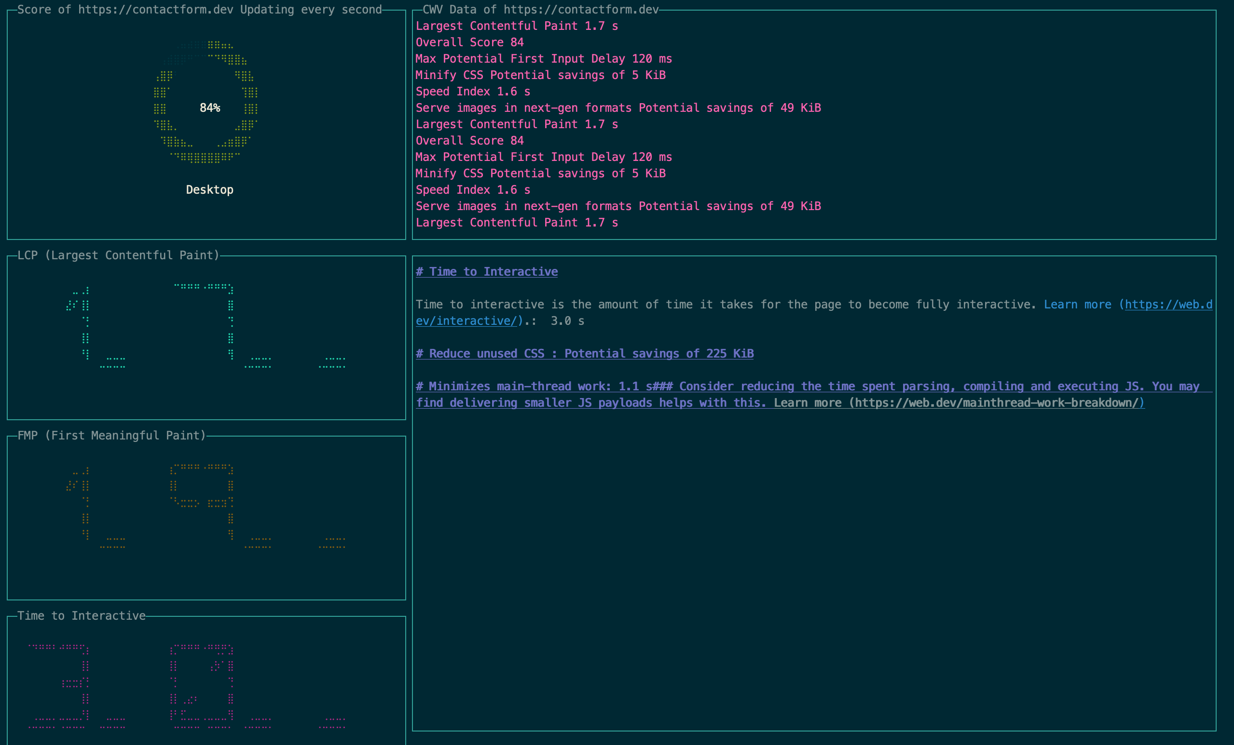Screen dimensions: 1234x745
Task: Click the '# Time to Interactive' heading
Action: pos(486,272)
